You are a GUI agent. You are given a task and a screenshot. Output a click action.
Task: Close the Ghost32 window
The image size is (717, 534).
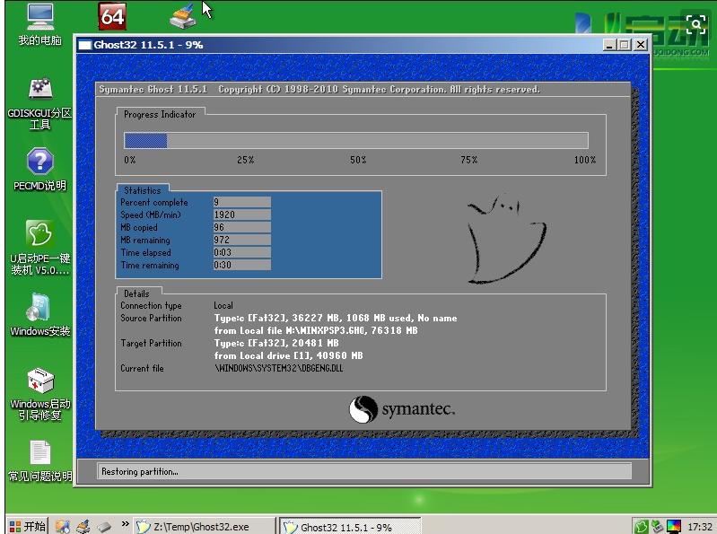pos(641,45)
